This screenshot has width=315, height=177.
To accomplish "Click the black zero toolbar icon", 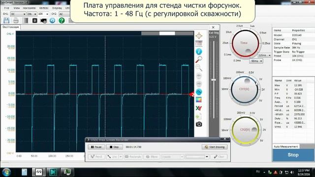I will [x=34, y=21].
